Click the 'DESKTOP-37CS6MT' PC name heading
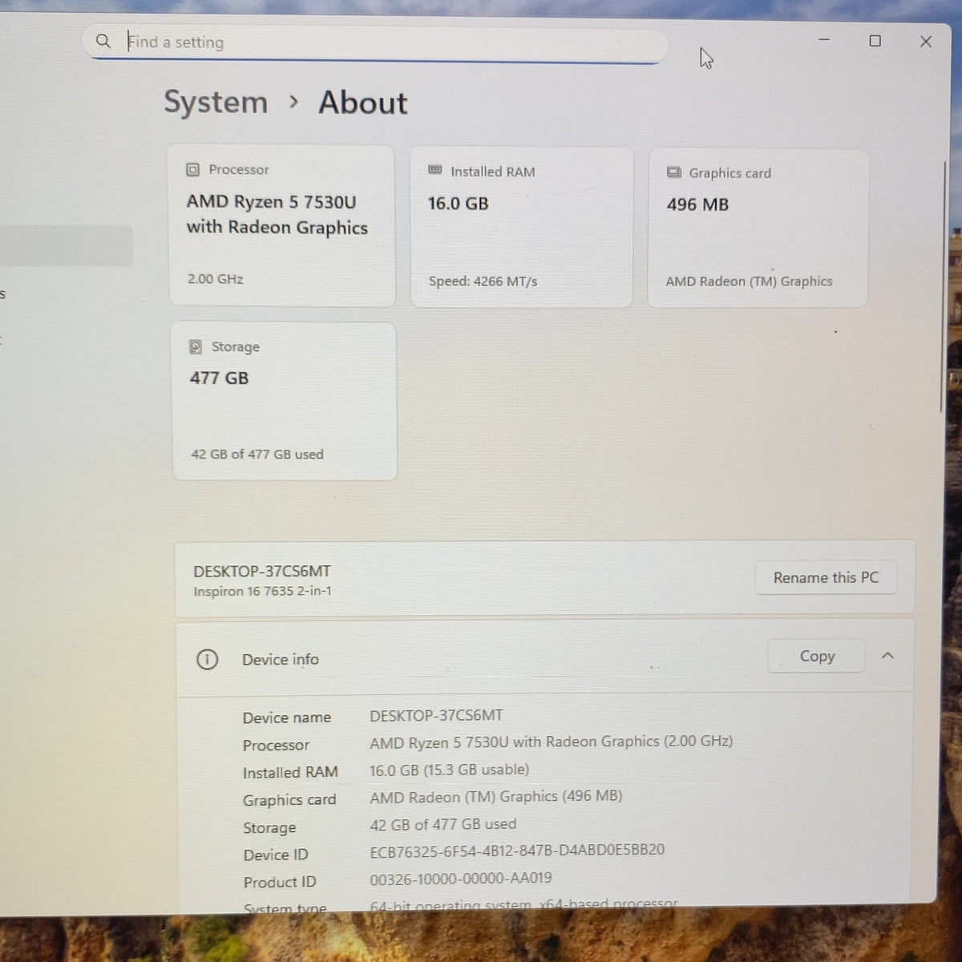The height and width of the screenshot is (962, 962). (262, 571)
